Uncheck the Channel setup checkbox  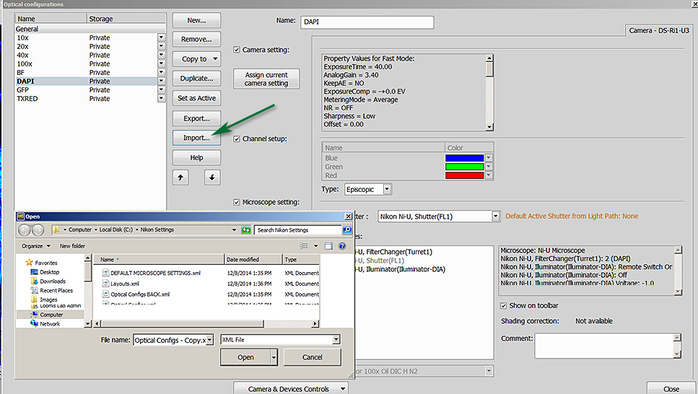pos(237,139)
